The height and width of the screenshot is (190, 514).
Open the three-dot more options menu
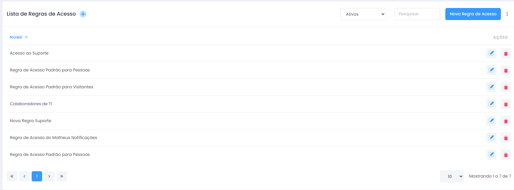[507, 14]
